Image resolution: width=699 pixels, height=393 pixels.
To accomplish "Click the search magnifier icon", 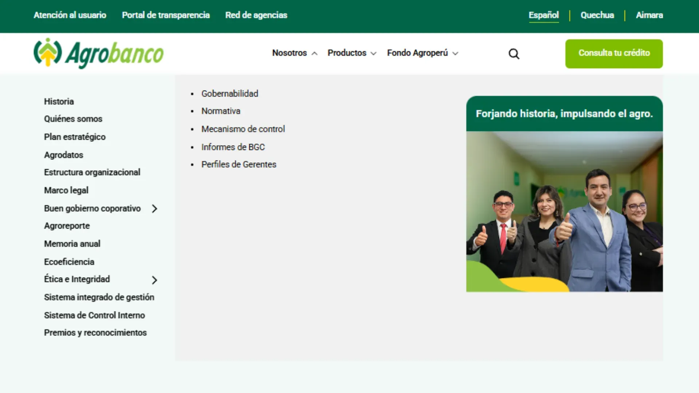I will pos(514,54).
